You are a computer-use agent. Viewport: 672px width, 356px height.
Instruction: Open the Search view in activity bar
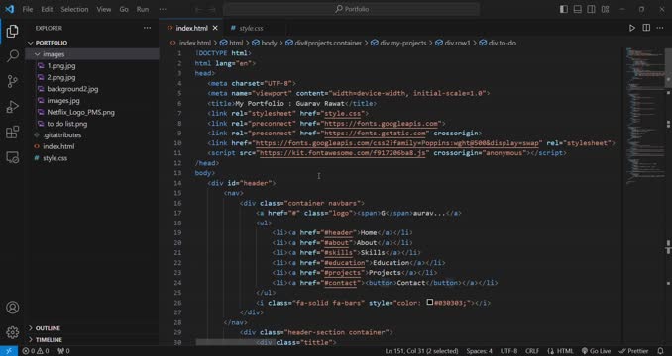[13, 55]
